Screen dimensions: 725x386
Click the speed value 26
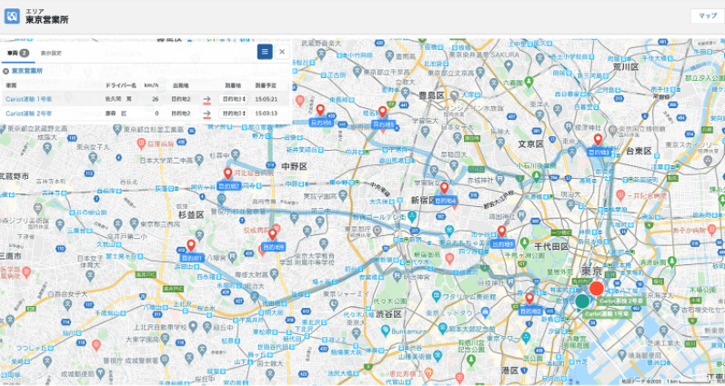156,99
